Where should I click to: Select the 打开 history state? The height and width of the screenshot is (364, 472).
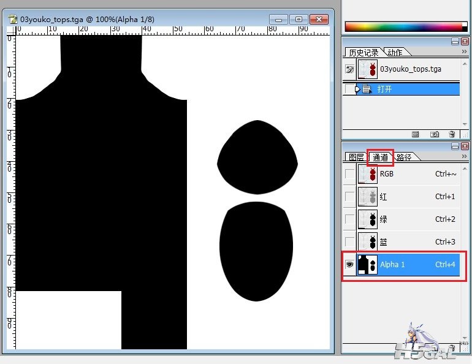(384, 89)
